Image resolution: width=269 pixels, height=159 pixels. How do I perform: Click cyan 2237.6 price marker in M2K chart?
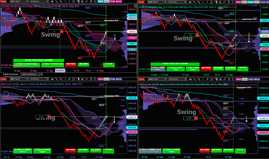click(132, 16)
